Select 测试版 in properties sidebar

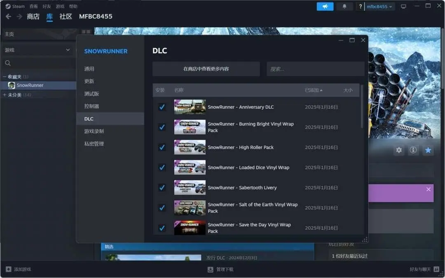click(x=110, y=93)
